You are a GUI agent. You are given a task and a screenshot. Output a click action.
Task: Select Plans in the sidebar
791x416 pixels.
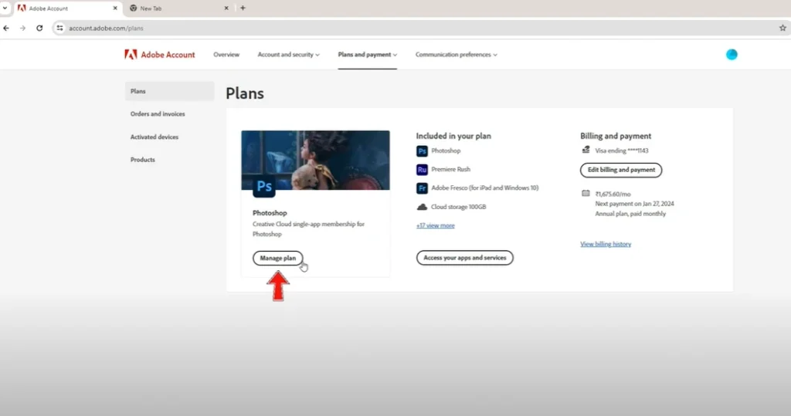169,91
